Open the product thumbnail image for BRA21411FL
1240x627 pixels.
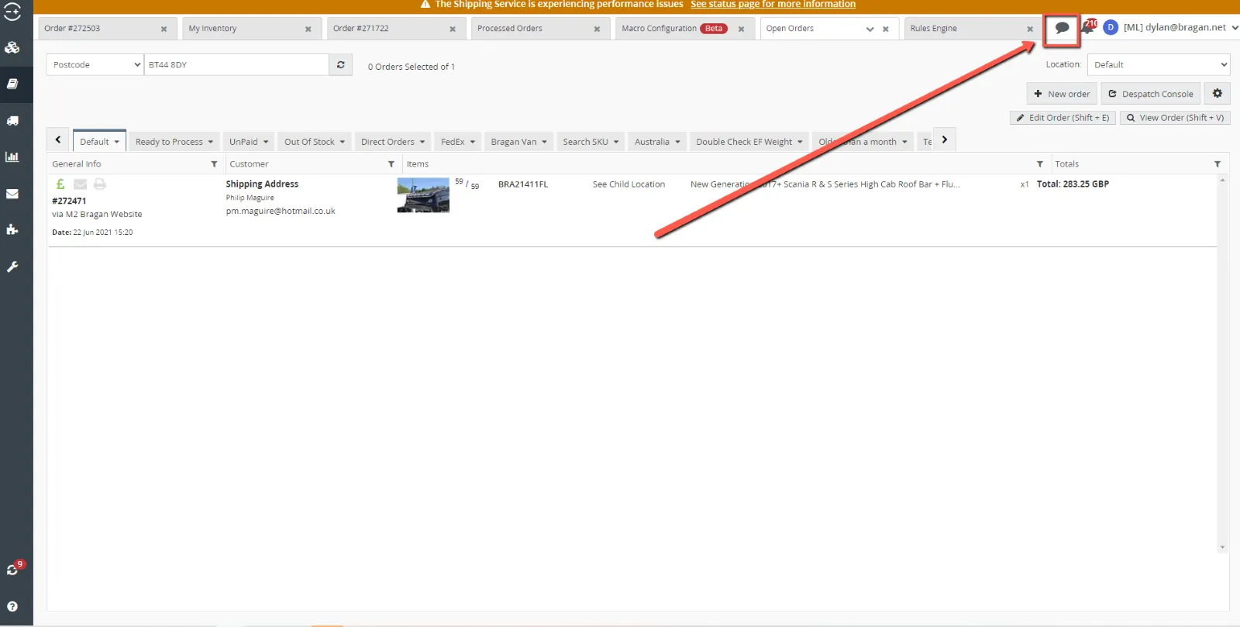click(423, 195)
